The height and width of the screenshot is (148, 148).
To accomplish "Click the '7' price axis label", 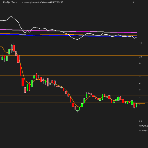I will click(x=140, y=77).
